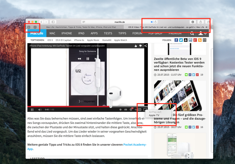This screenshot has width=235, height=164.
Task: Open Mac Life YouTube channel icon
Action: tap(186, 40)
